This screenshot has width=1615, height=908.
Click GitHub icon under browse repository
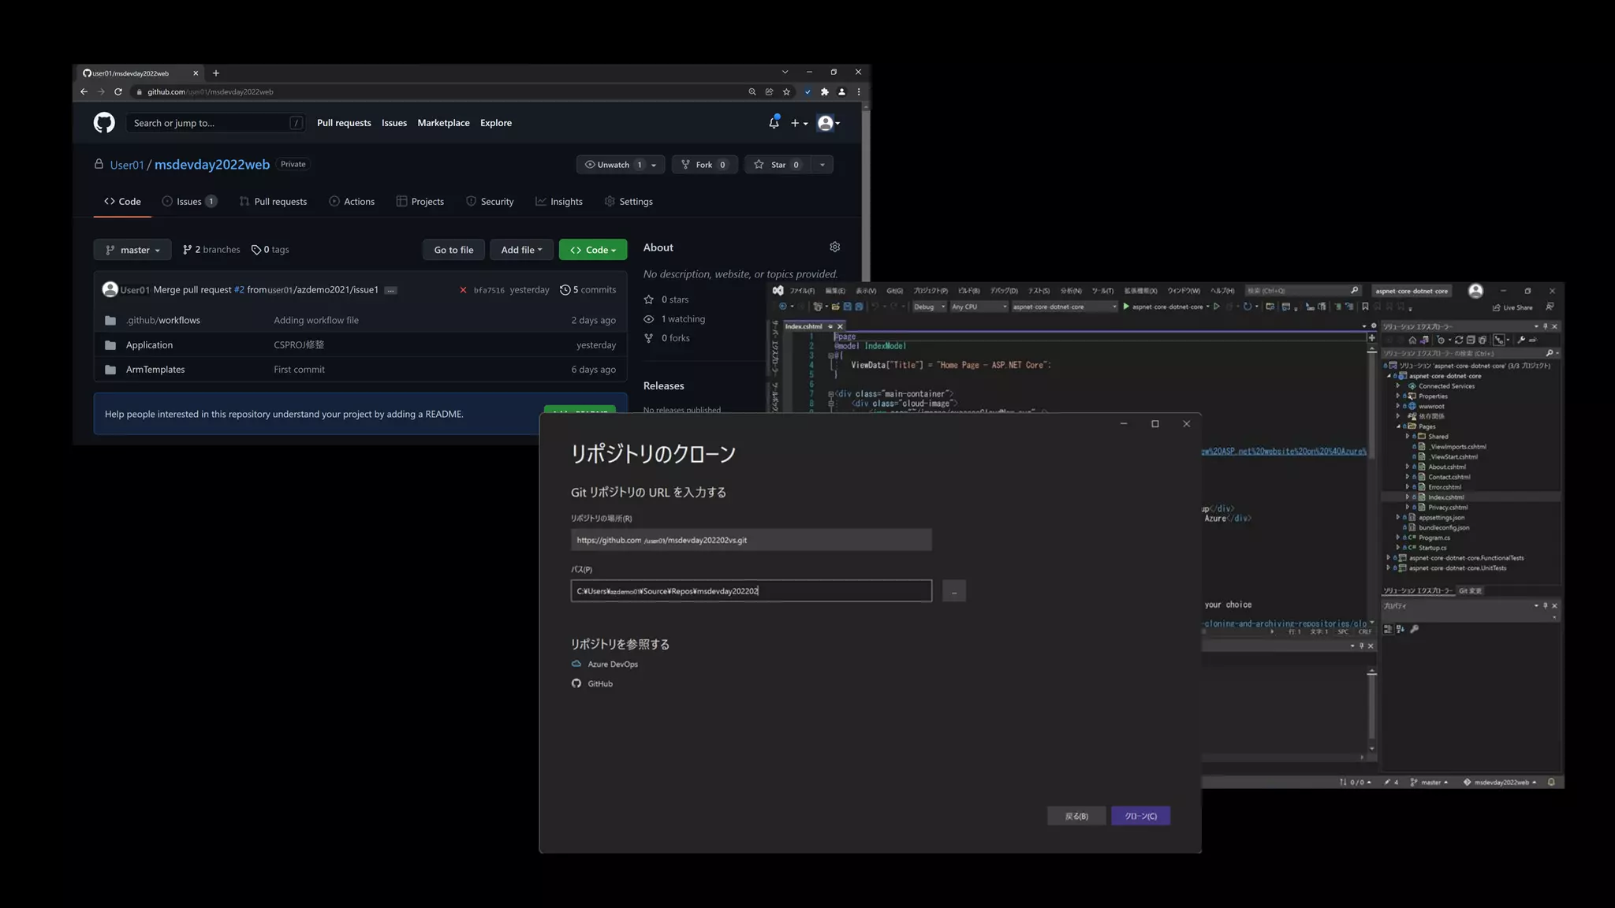point(576,683)
